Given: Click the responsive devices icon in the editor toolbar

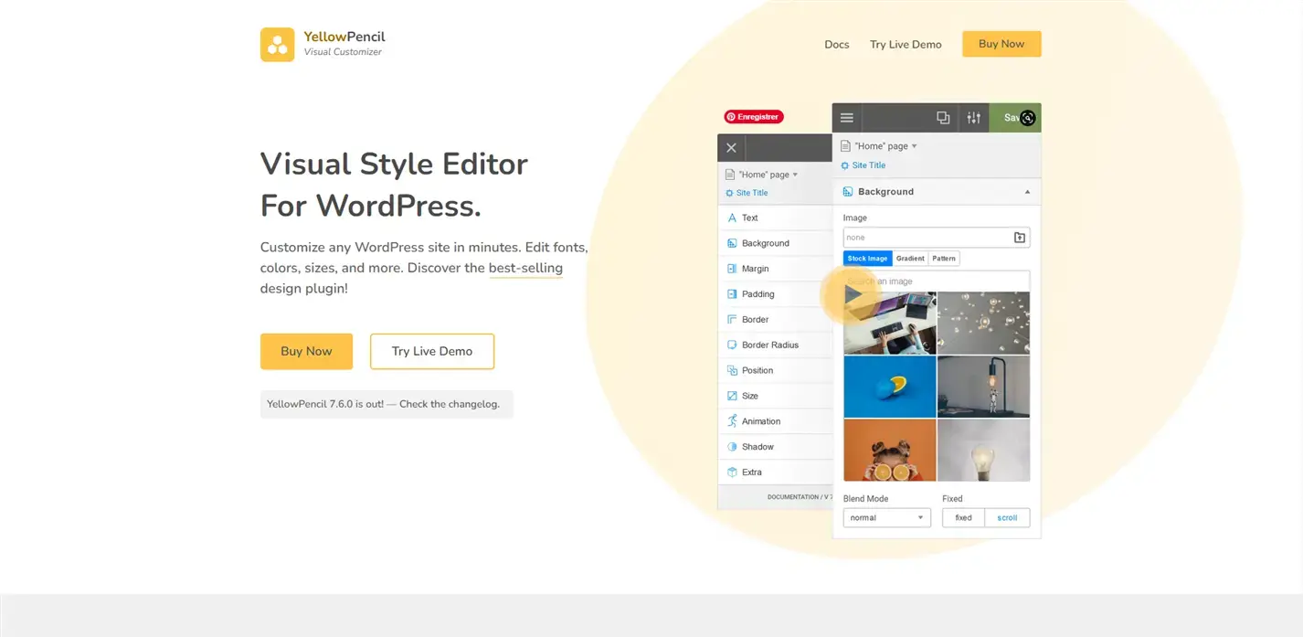Looking at the screenshot, I should tap(943, 118).
